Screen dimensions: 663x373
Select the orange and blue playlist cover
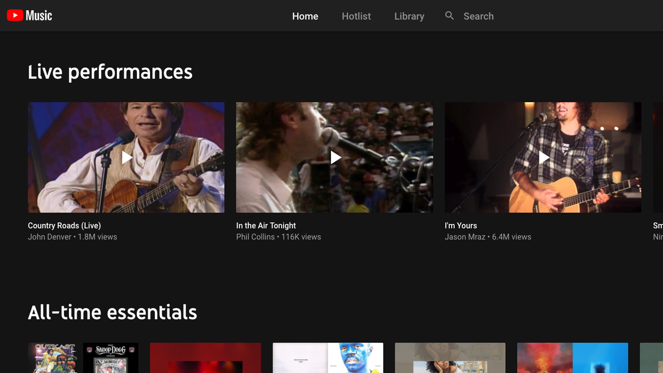pyautogui.click(x=572, y=357)
